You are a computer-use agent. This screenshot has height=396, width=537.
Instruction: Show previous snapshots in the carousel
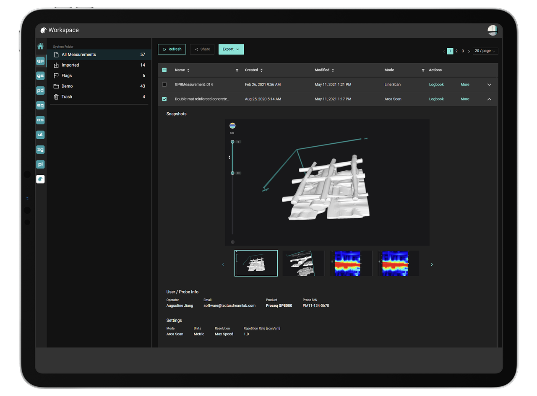[223, 264]
